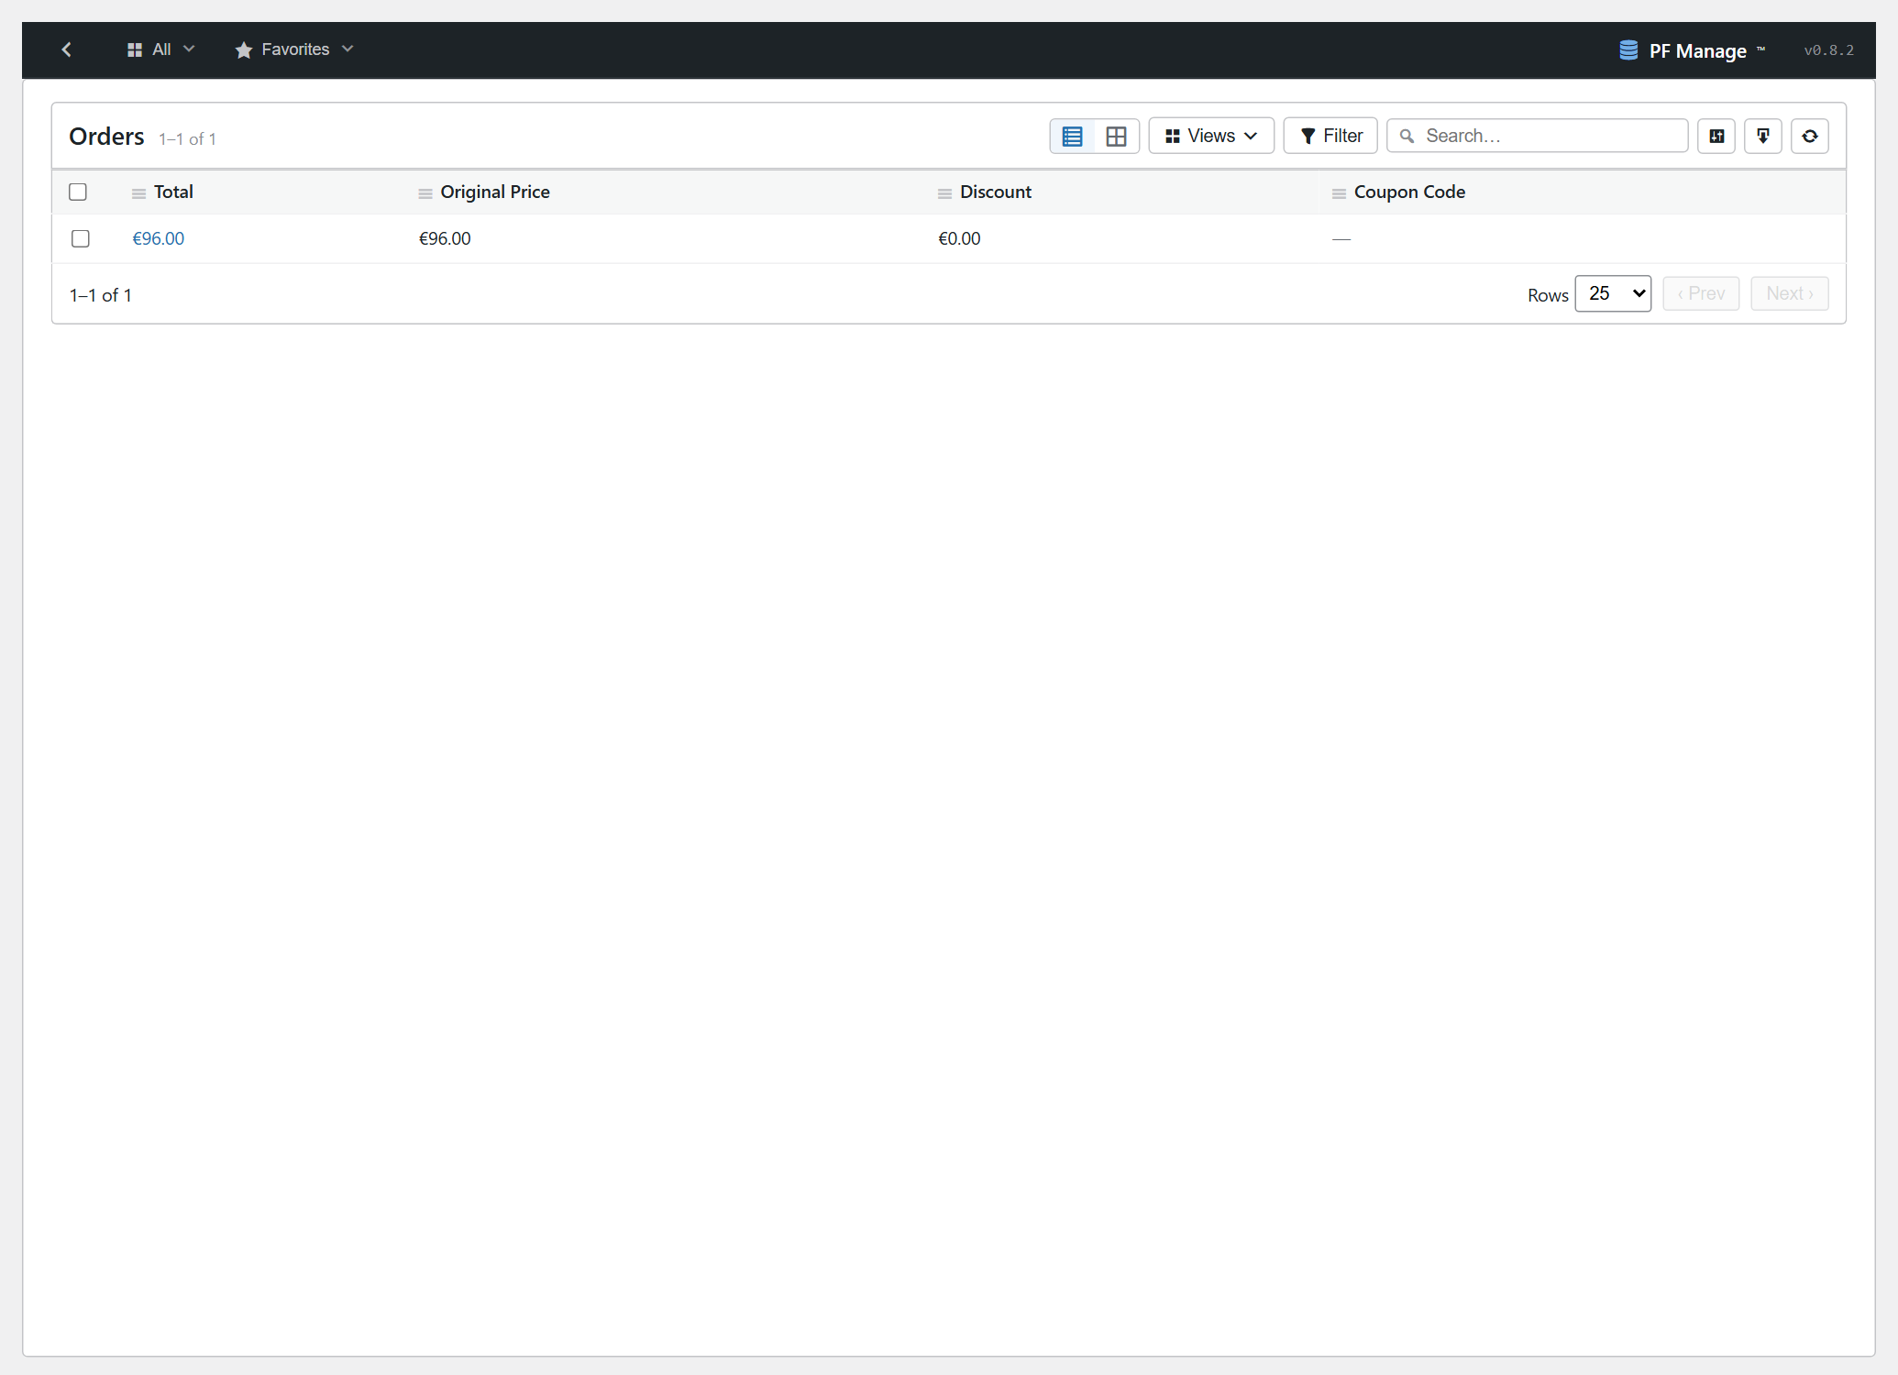Sort by the Coupon Code column header

coord(1409,192)
